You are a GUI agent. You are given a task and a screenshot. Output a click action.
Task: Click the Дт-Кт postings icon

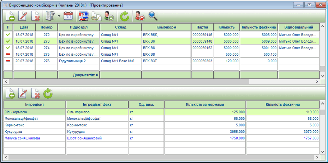point(83,16)
